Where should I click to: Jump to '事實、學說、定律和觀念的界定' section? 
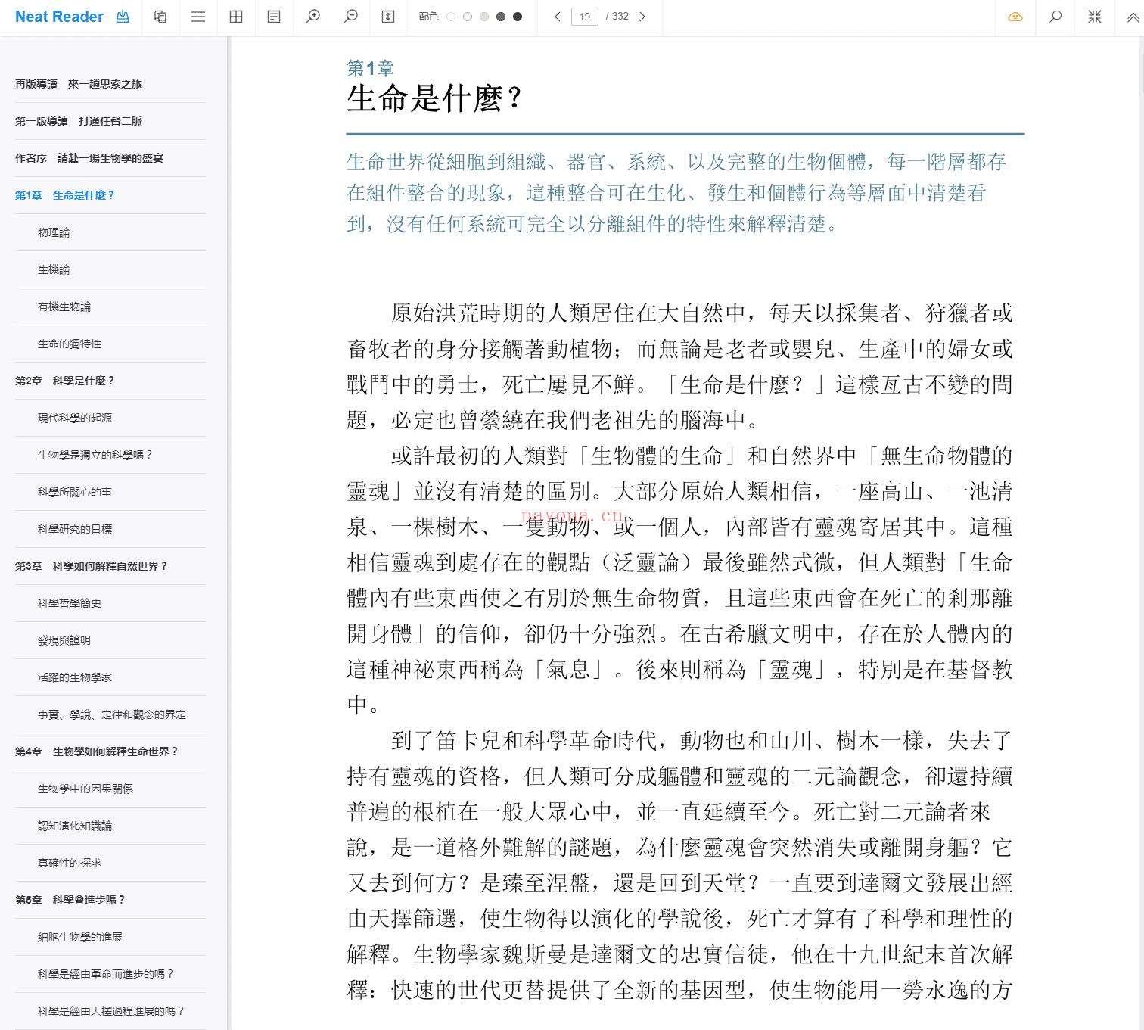(x=110, y=714)
